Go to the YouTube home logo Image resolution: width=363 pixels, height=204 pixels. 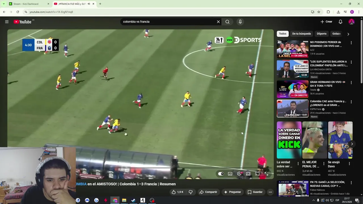coord(22,22)
